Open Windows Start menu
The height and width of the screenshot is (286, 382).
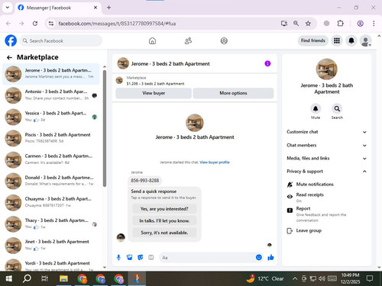point(9,278)
